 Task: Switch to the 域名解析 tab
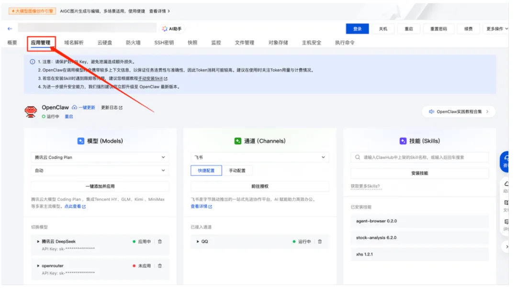(x=74, y=43)
